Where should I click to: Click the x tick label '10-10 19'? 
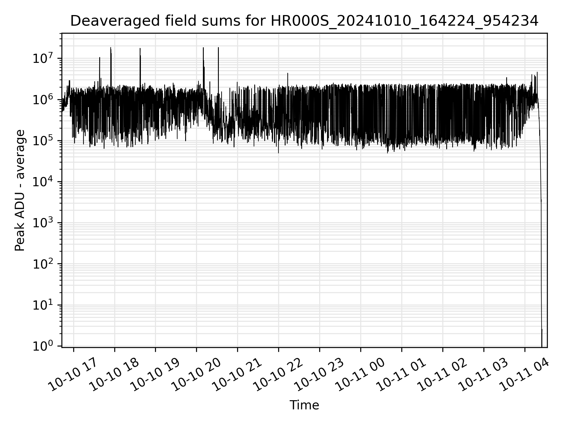pos(154,375)
